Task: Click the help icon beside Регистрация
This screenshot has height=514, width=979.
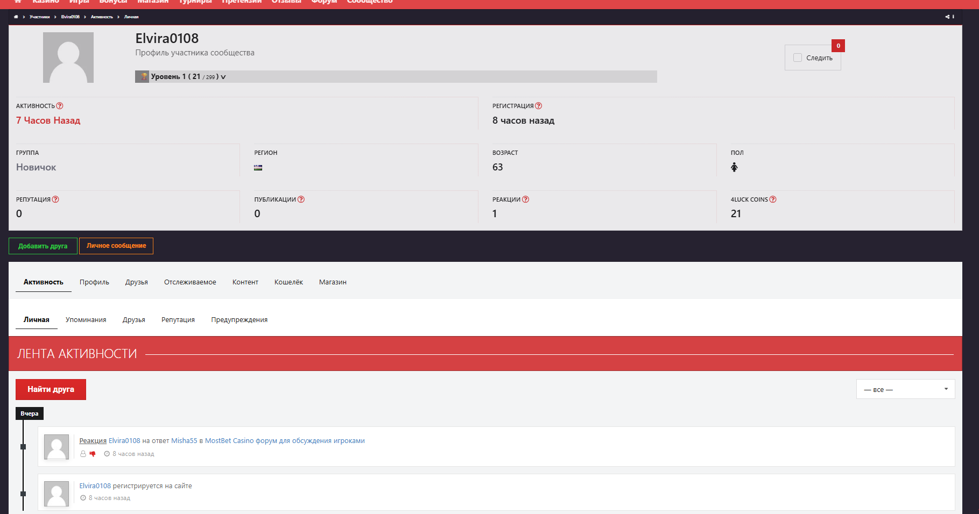Action: tap(538, 106)
